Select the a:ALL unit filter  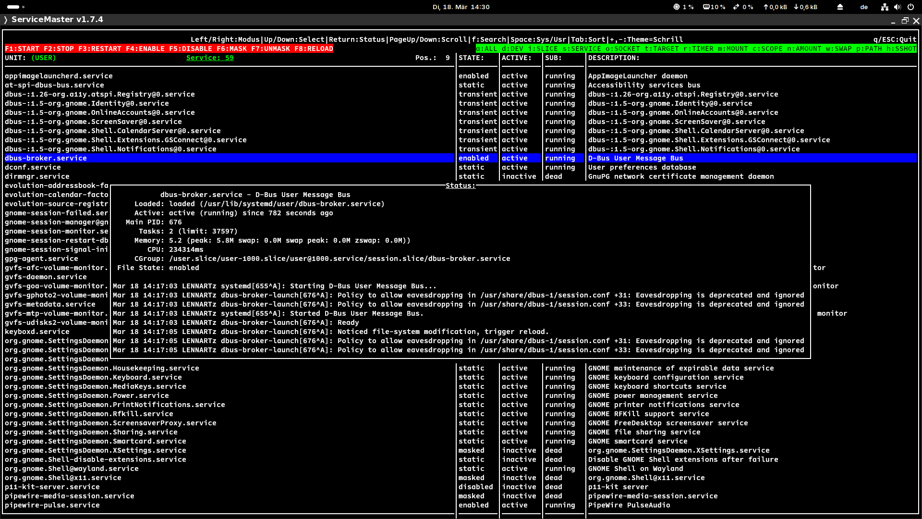click(x=486, y=49)
